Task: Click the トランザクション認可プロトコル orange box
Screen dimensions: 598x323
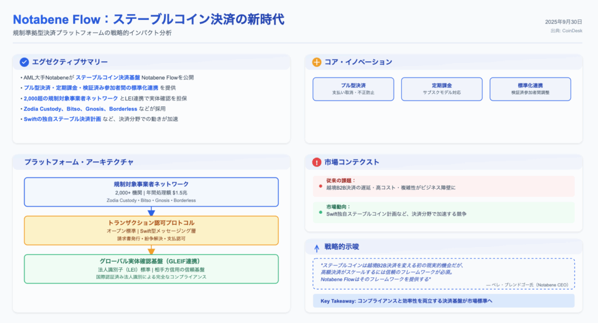Action: (151, 230)
